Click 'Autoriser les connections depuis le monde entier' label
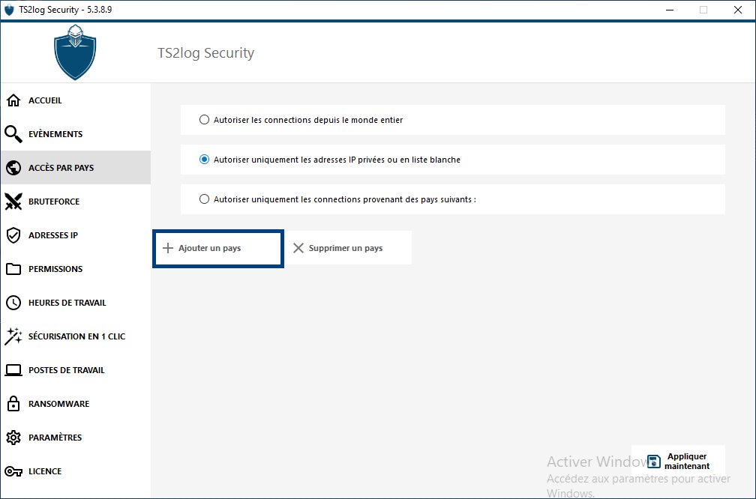Image resolution: width=756 pixels, height=499 pixels. tap(308, 120)
